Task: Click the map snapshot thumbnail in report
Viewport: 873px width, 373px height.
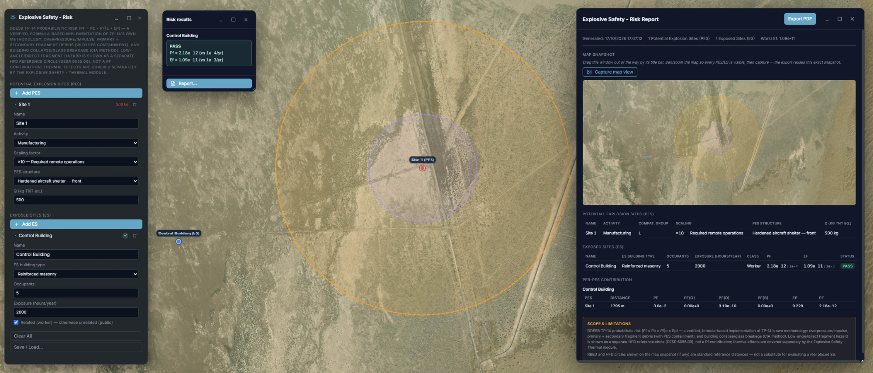Action: pos(719,142)
